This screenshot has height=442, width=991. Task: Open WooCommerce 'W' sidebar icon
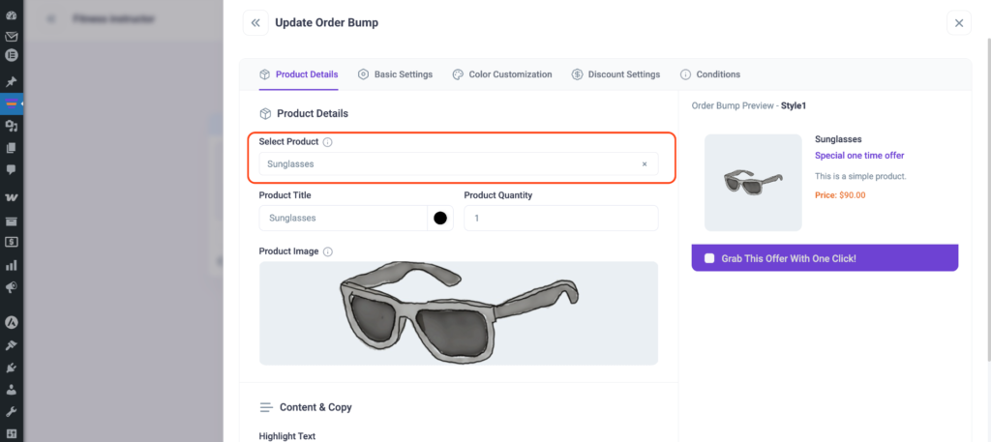click(x=11, y=197)
